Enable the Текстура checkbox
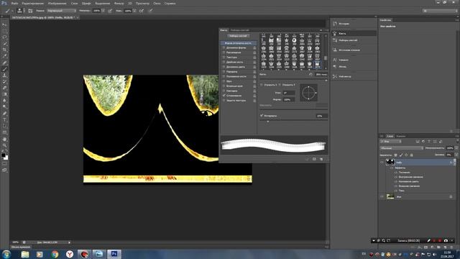The width and height of the screenshot is (460, 259). (x=224, y=58)
